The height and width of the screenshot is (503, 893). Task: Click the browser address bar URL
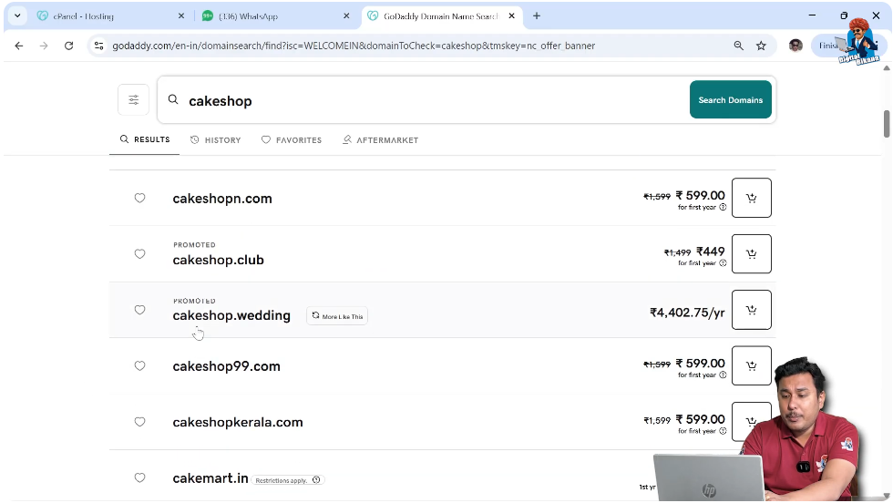tap(354, 46)
